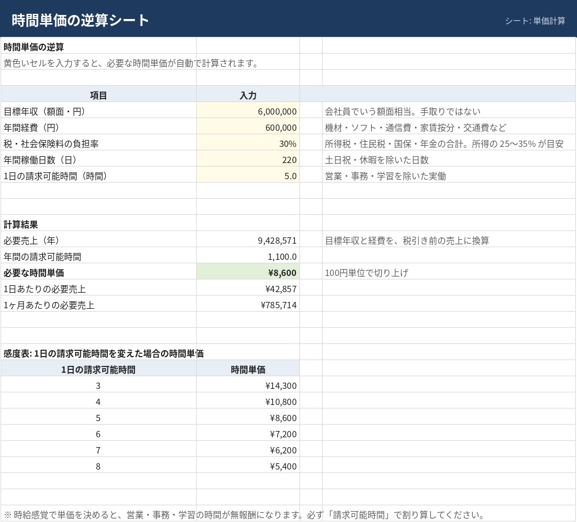577x522 pixels.
Task: Click the ¥785,714 monthly sales cell
Action: [248, 304]
